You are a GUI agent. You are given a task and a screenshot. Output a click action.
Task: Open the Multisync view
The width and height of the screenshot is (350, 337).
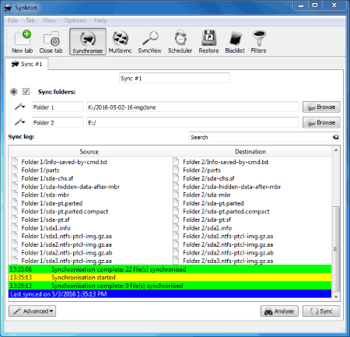pyautogui.click(x=120, y=41)
